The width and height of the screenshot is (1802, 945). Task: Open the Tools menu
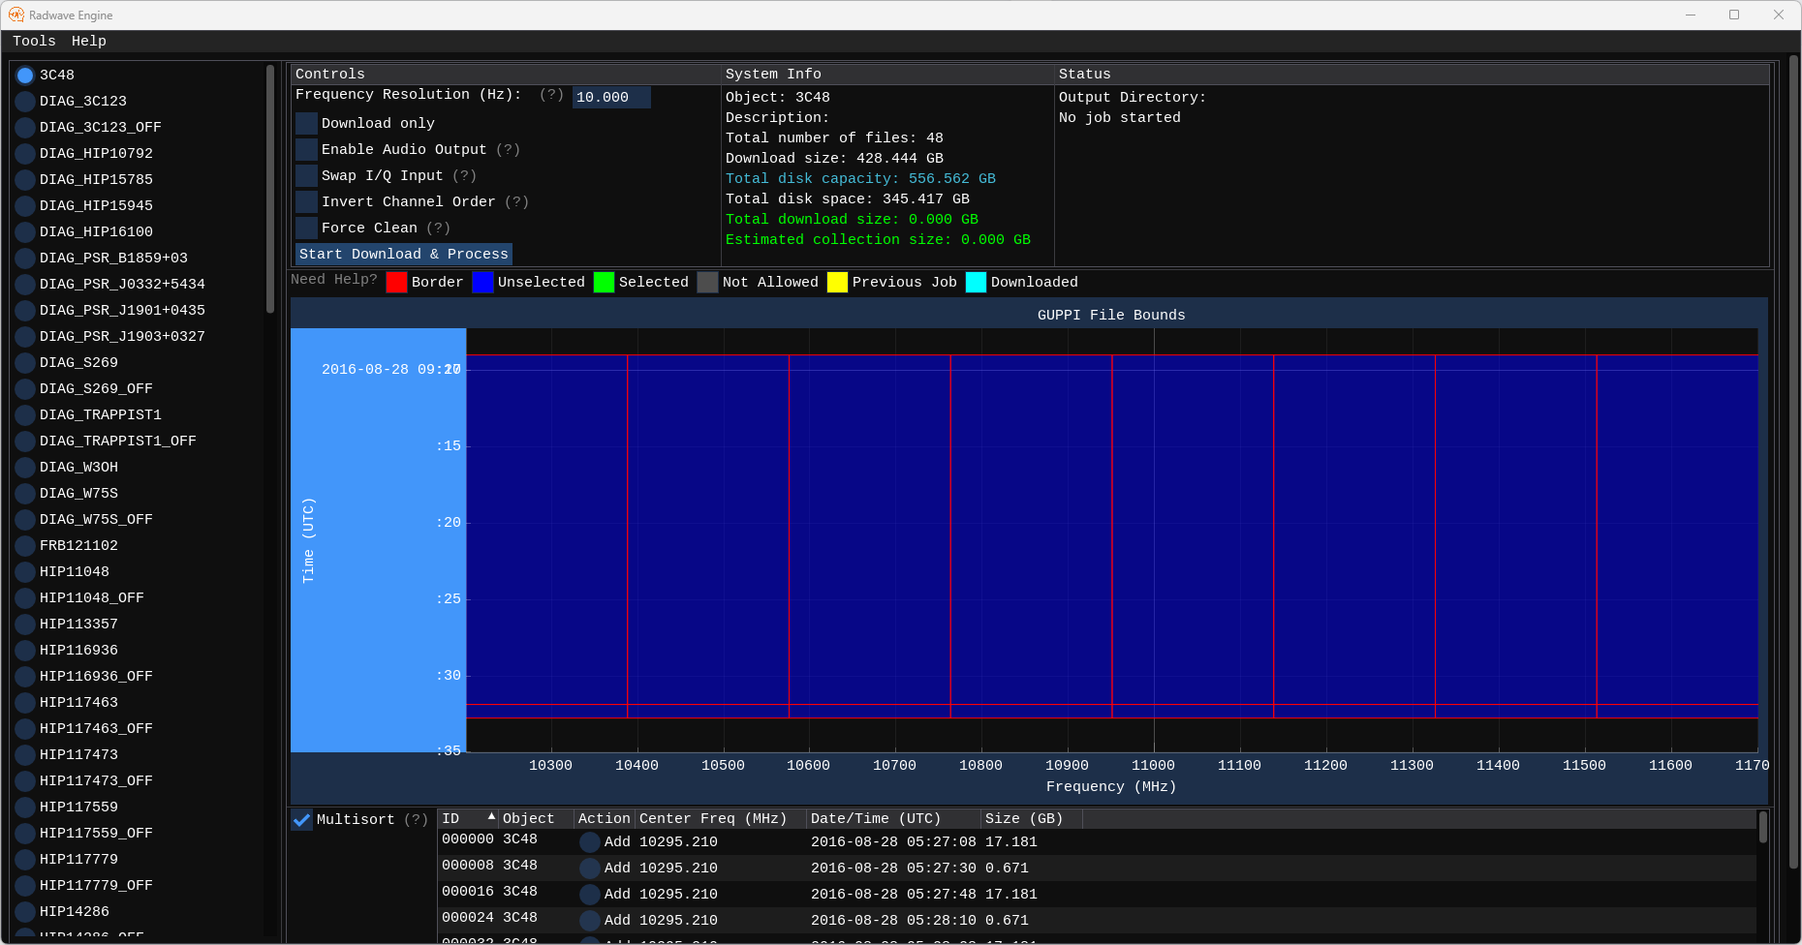[x=34, y=41]
